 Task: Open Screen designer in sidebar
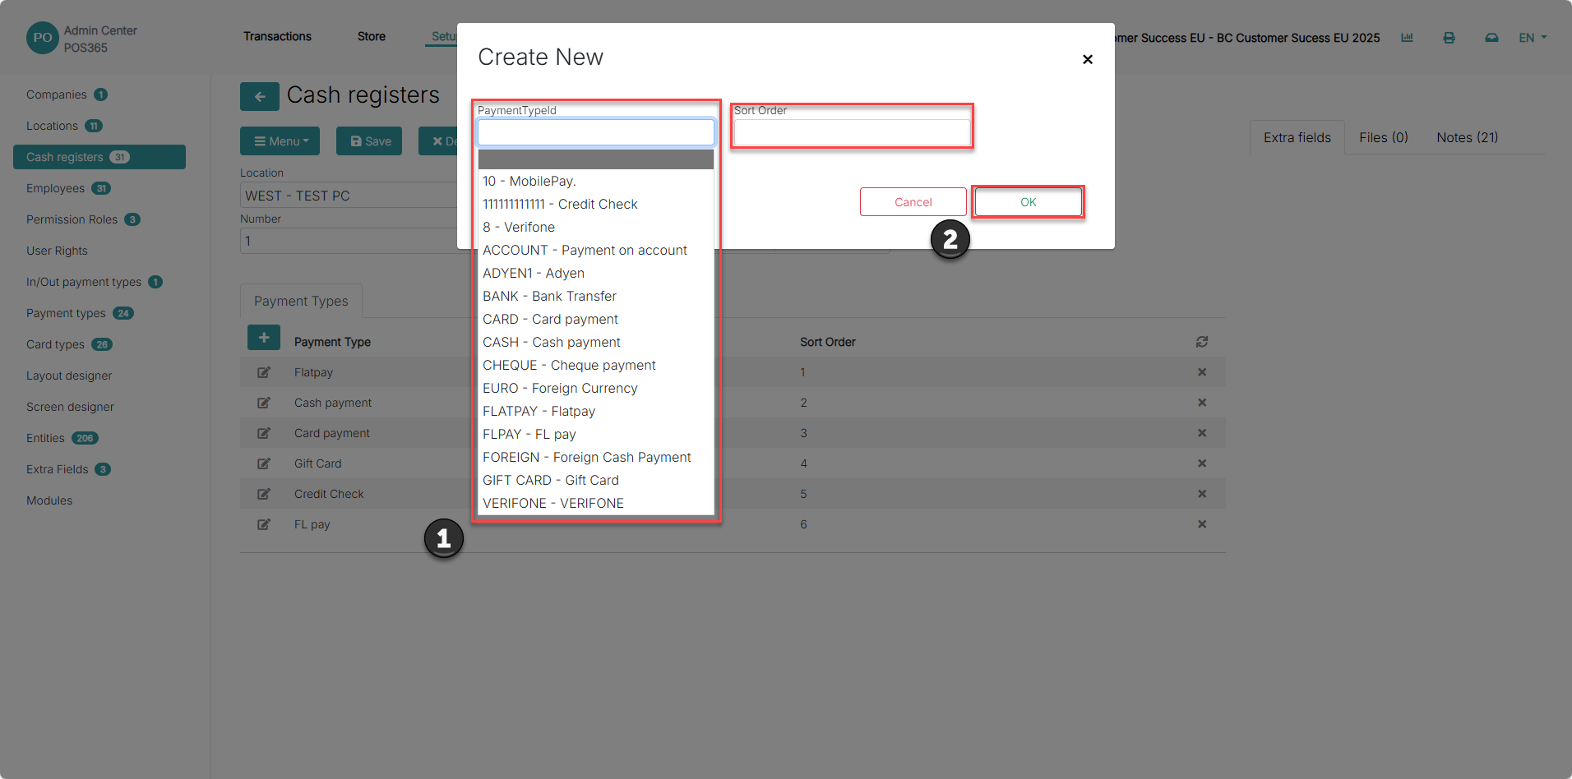pyautogui.click(x=70, y=407)
